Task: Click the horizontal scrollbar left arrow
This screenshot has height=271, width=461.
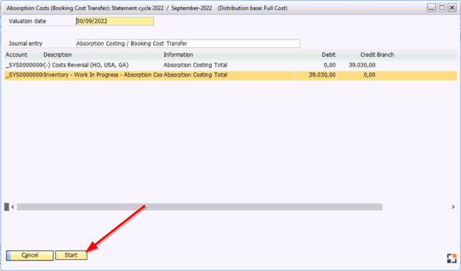Action: (12, 207)
